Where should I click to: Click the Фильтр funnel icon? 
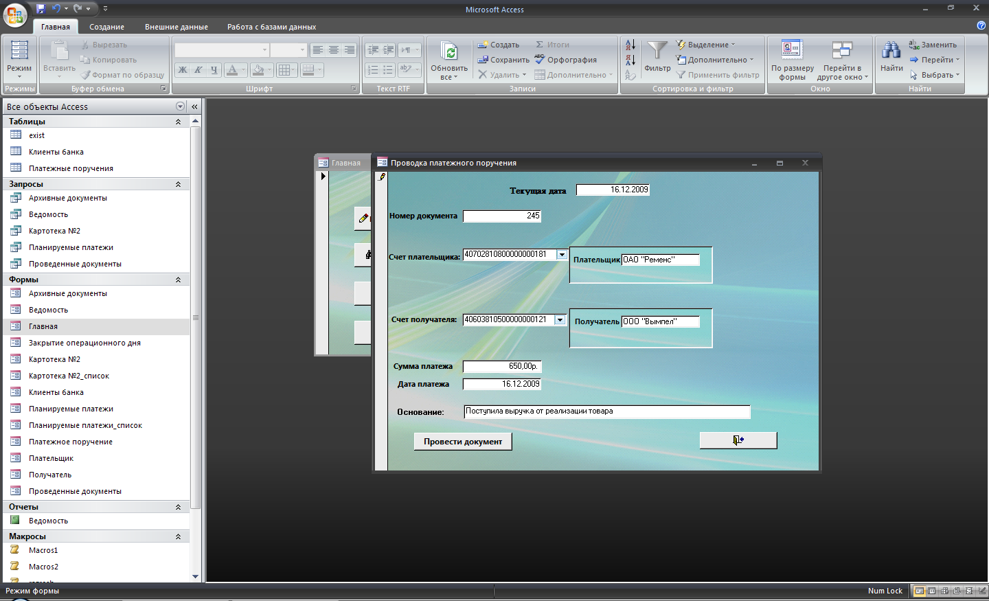(657, 51)
